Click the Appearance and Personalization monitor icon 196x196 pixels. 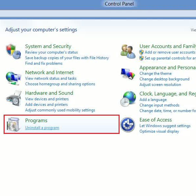point(128,74)
